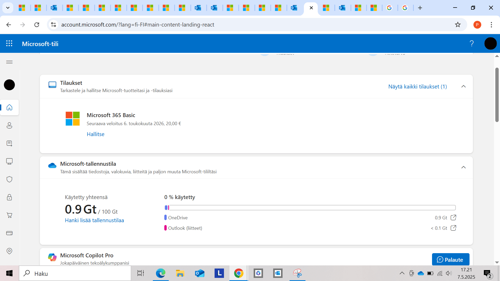Viewport: 500px width, 281px height.
Task: Open the Your info person sidebar icon
Action: coord(9,125)
